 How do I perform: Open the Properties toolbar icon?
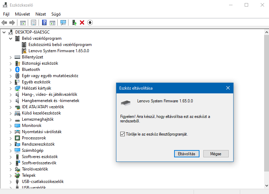pos(33,22)
